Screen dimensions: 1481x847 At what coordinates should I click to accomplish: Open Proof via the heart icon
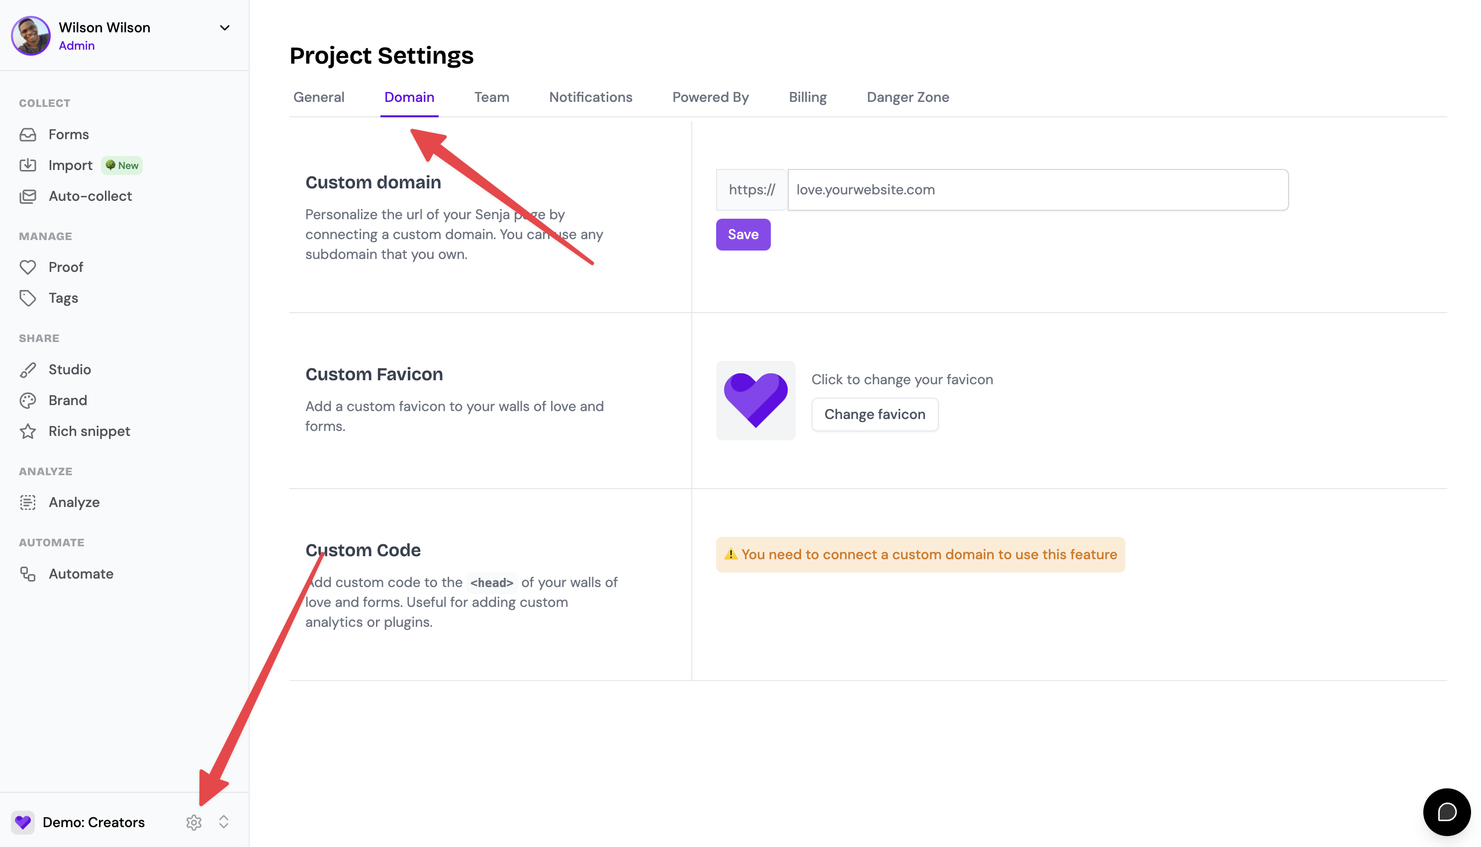(27, 267)
